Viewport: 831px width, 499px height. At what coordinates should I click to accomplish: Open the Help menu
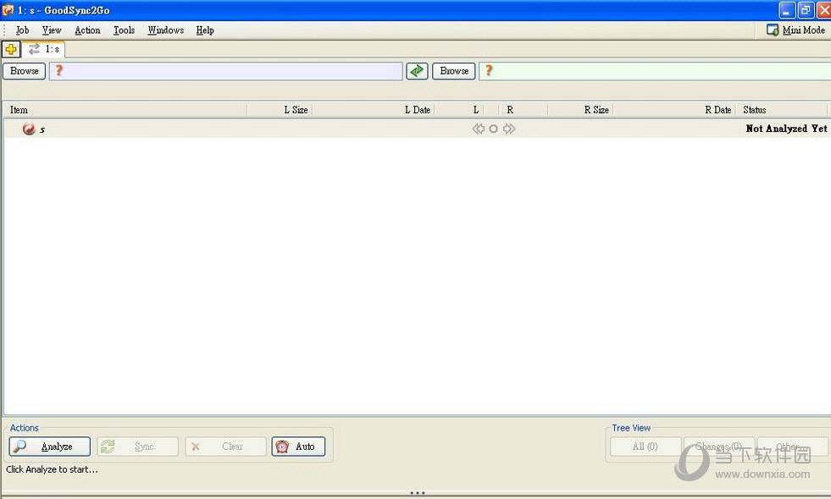pyautogui.click(x=205, y=30)
